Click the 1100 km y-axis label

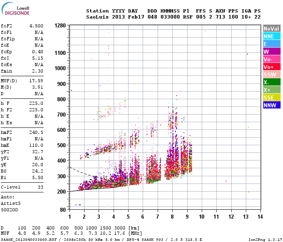coord(60,53)
